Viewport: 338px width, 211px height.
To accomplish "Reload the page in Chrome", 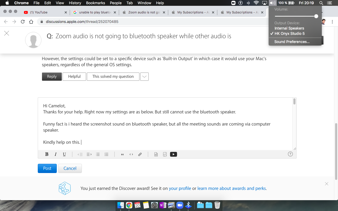I will pyautogui.click(x=23, y=22).
